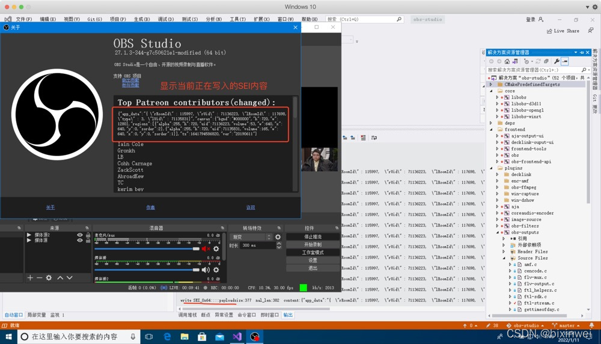Click the 开始录制 button
The image size is (601, 344).
313,244
